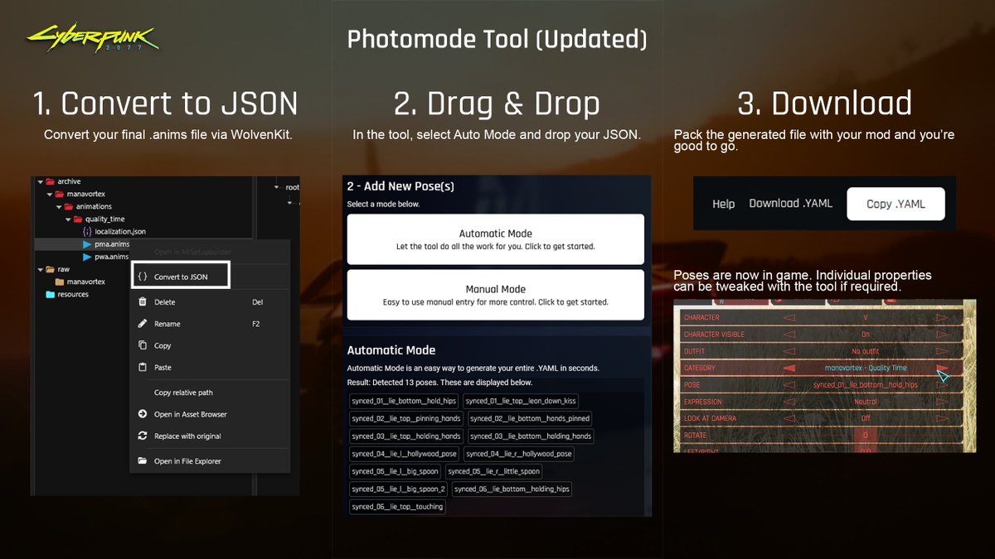Toggle CHARACTER VISIBLE with its right arrow
995x559 pixels.
coord(942,335)
